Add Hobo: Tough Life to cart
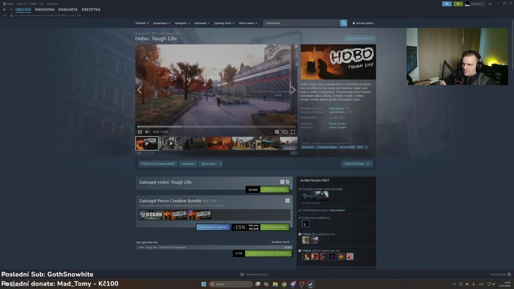This screenshot has width=514, height=289. click(275, 189)
